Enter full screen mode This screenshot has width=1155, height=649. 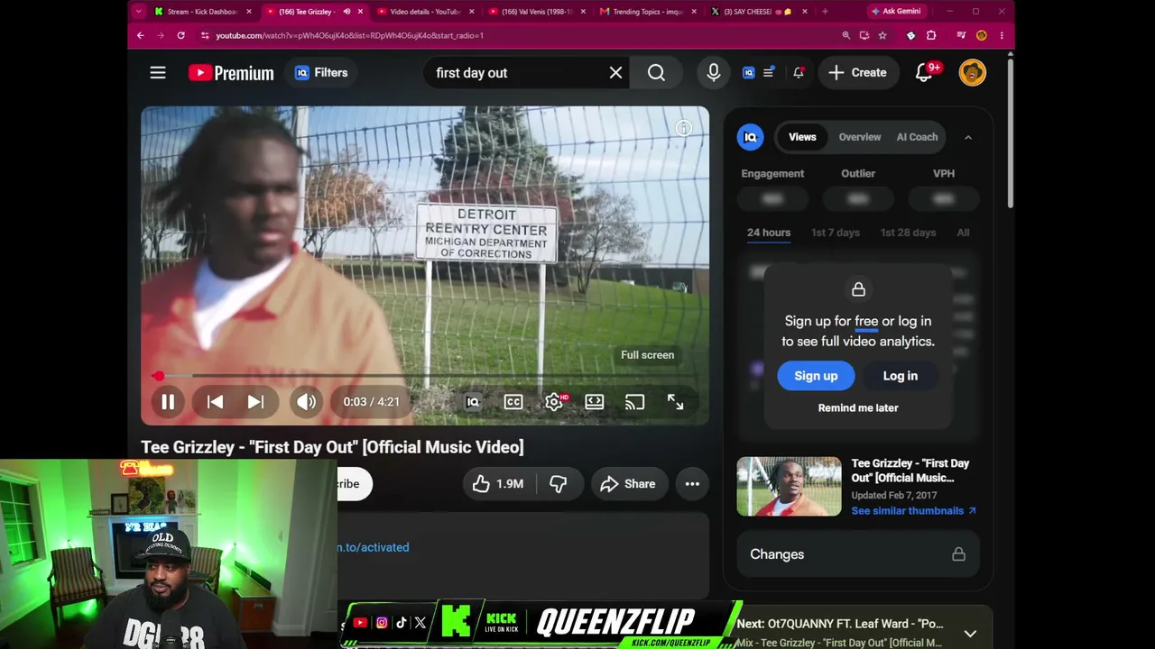(675, 402)
